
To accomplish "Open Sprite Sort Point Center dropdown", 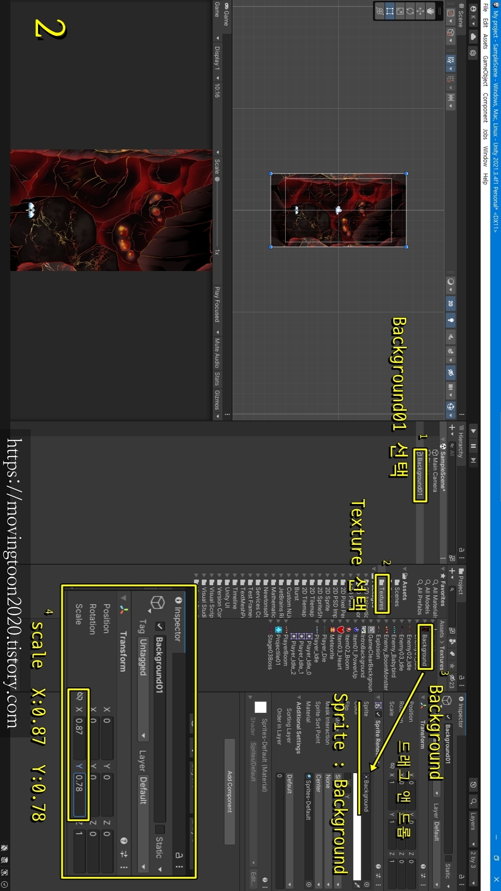I will [x=318, y=831].
